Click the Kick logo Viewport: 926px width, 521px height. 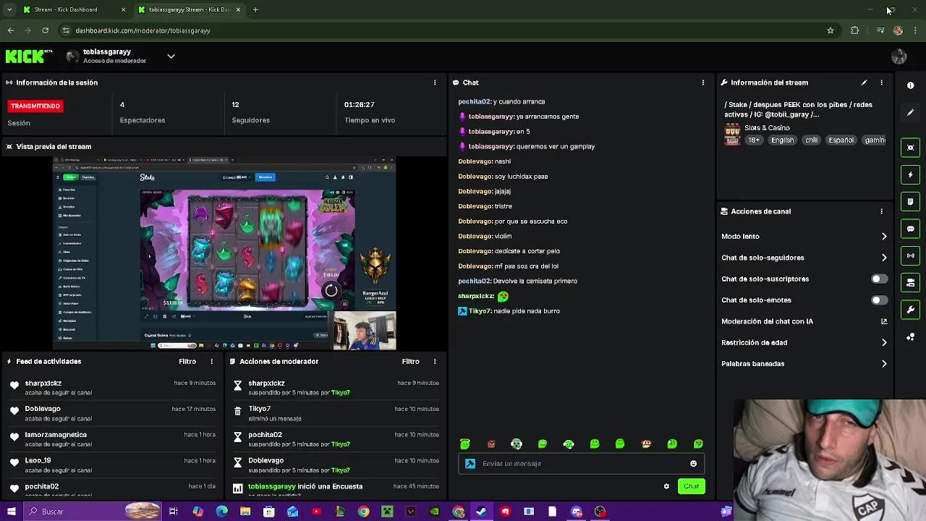[x=29, y=56]
